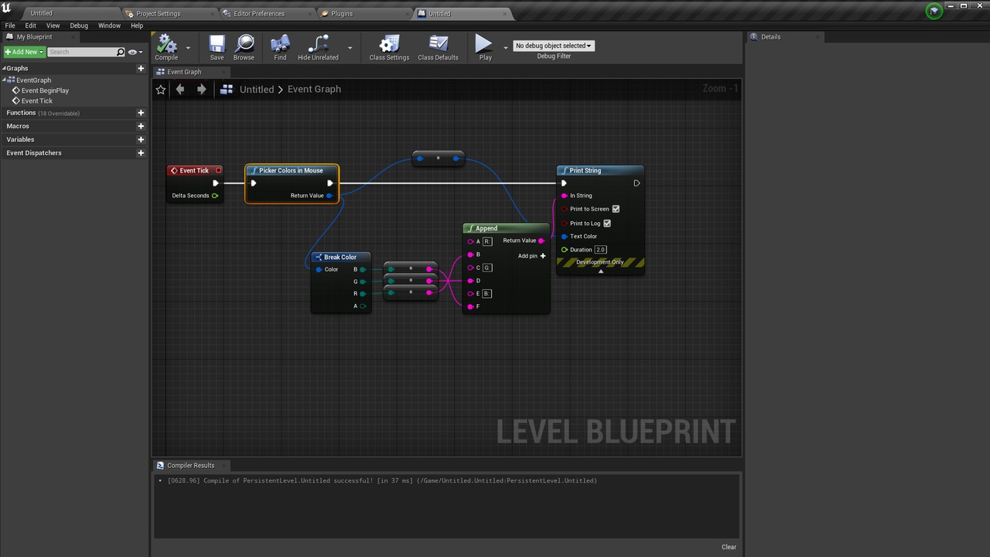Open the View menu
This screenshot has width=990, height=557.
tap(53, 26)
